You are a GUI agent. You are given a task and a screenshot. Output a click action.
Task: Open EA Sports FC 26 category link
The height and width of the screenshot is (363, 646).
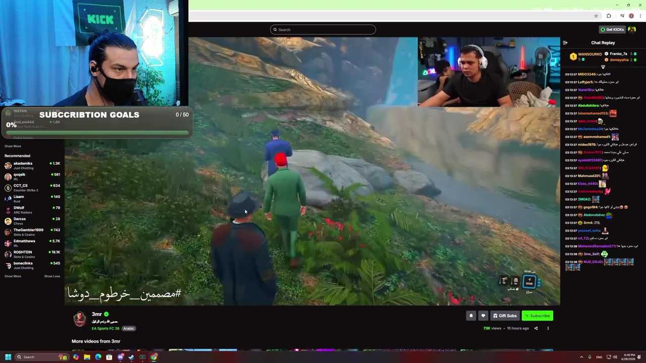105,328
